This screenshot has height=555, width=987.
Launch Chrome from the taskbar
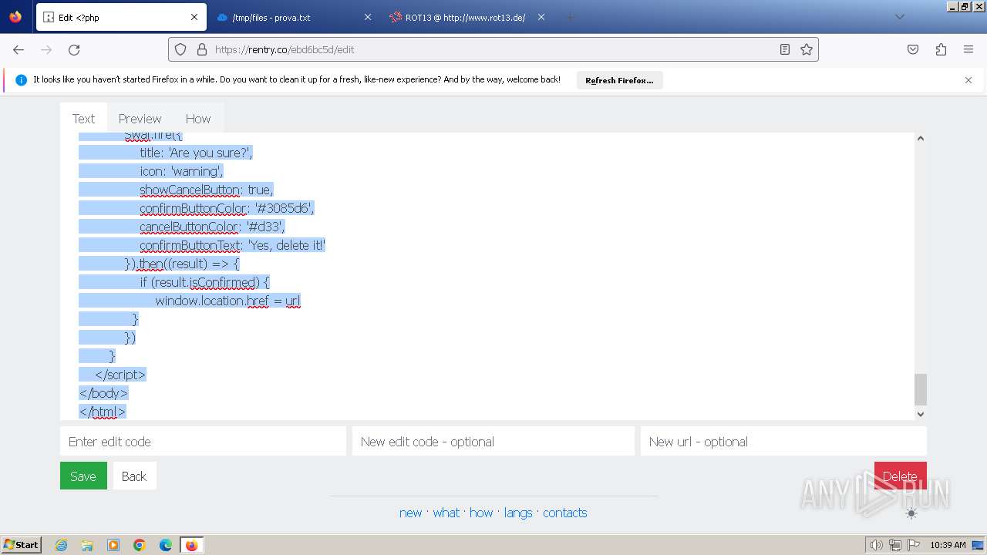pos(140,545)
